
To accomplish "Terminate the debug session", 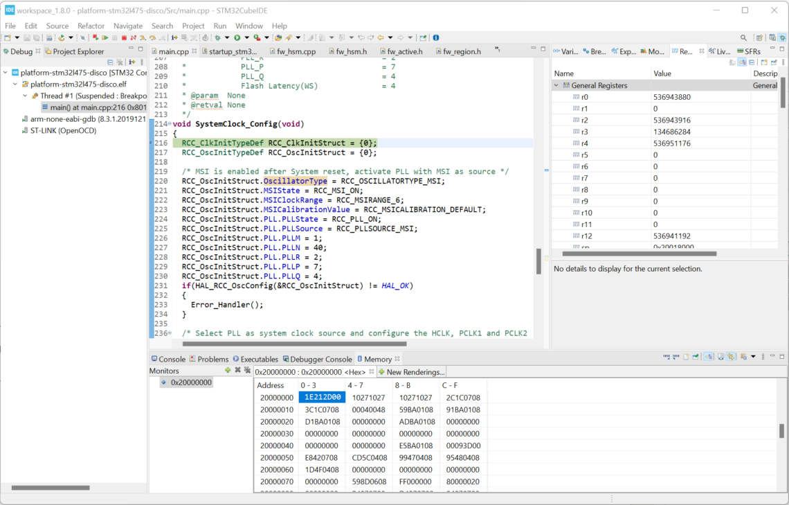I will point(124,37).
